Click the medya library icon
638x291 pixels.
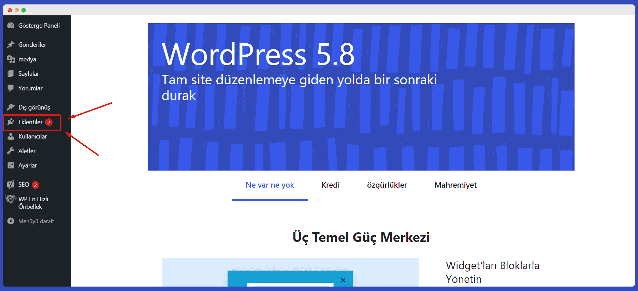tap(11, 59)
